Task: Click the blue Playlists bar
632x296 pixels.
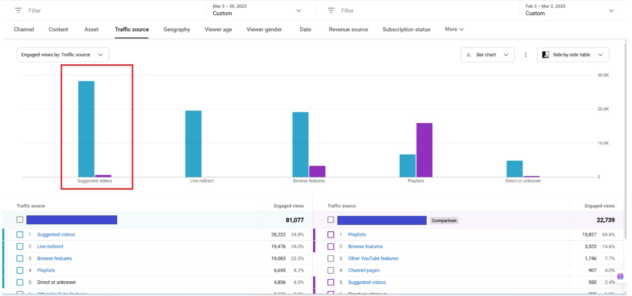Action: pos(408,166)
